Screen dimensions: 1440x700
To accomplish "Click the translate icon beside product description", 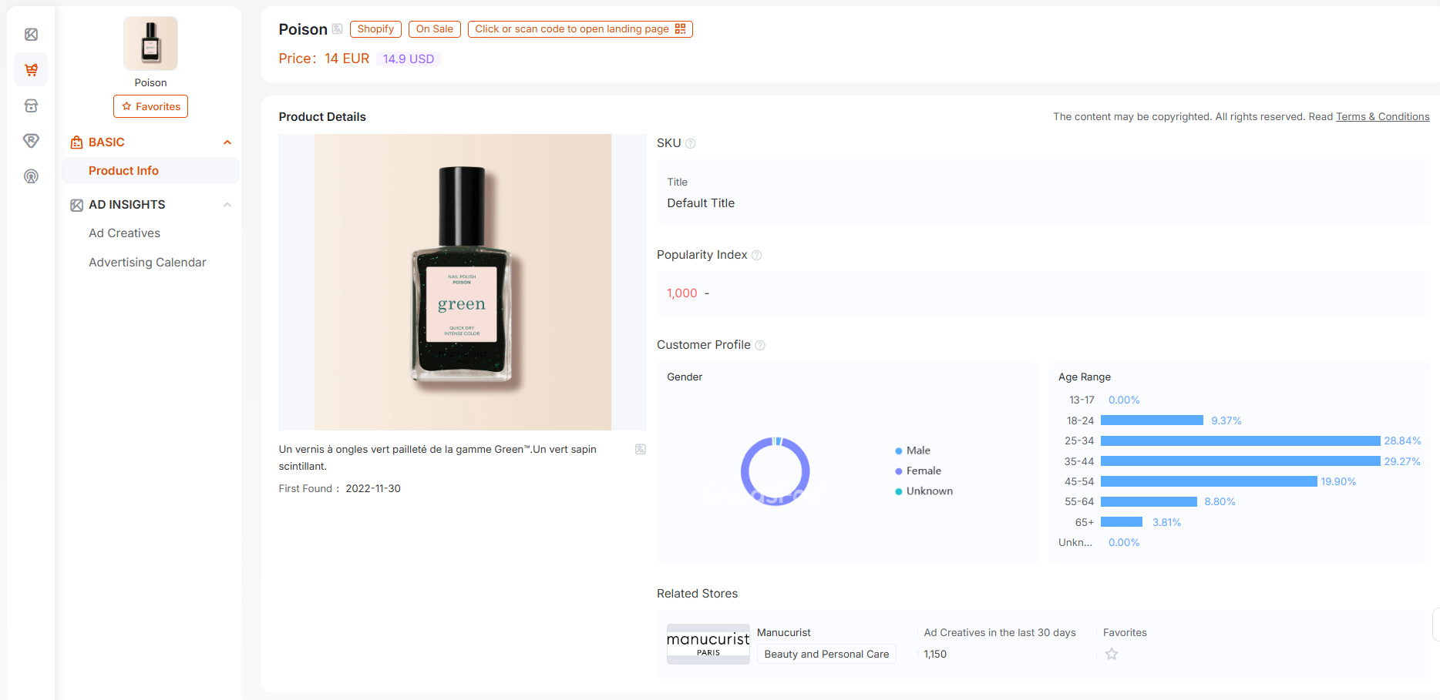I will [640, 450].
